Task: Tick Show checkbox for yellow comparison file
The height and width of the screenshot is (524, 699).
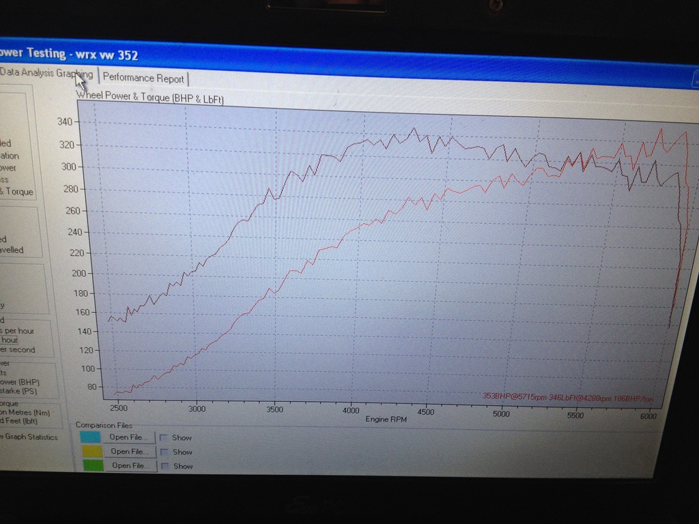Action: [164, 452]
